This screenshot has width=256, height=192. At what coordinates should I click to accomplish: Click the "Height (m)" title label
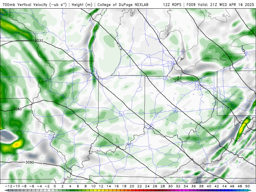(x=82, y=4)
